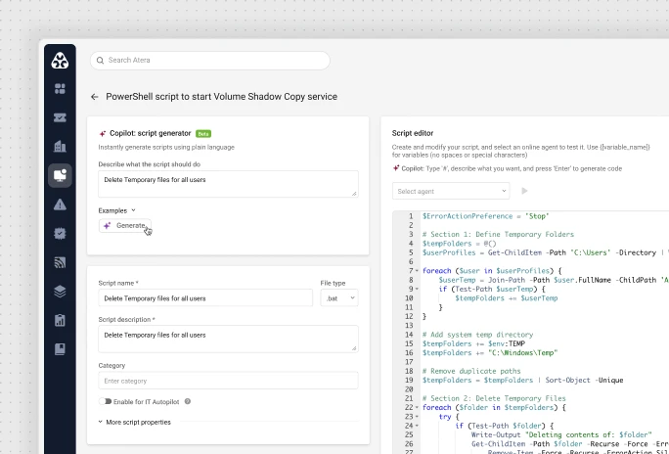
Task: Click code line '$tempFolders += $env:TEMP'
Action: coord(473,343)
